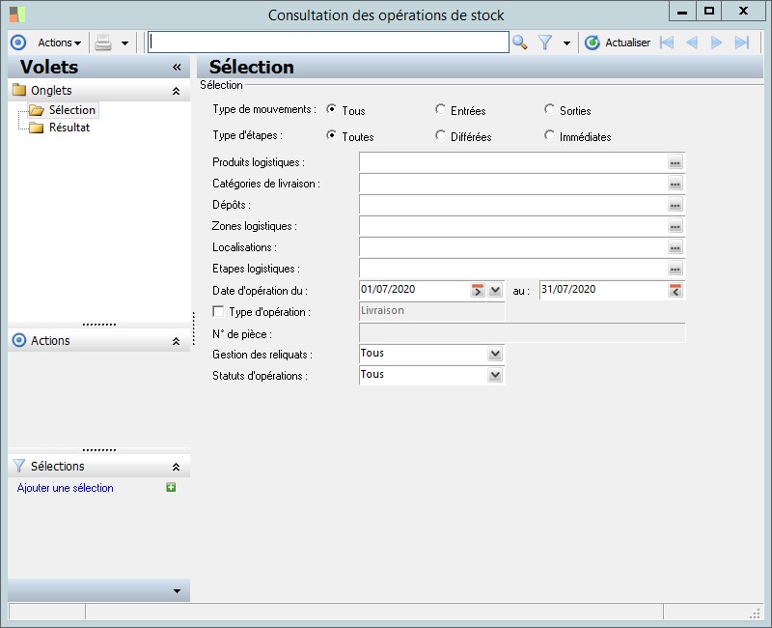Image resolution: width=772 pixels, height=628 pixels.
Task: Collapse the Volets panel with double chevron
Action: [177, 68]
